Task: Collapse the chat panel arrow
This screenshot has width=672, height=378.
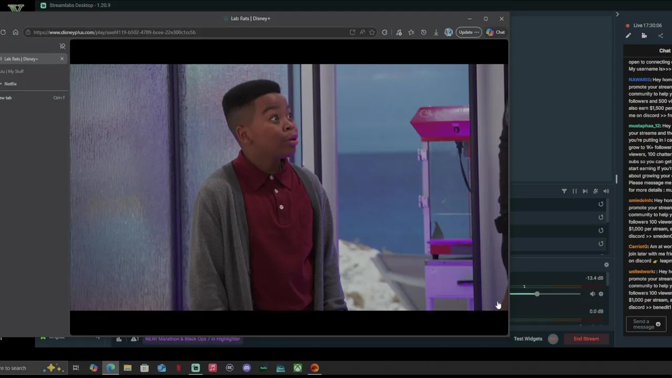Action: click(x=617, y=14)
